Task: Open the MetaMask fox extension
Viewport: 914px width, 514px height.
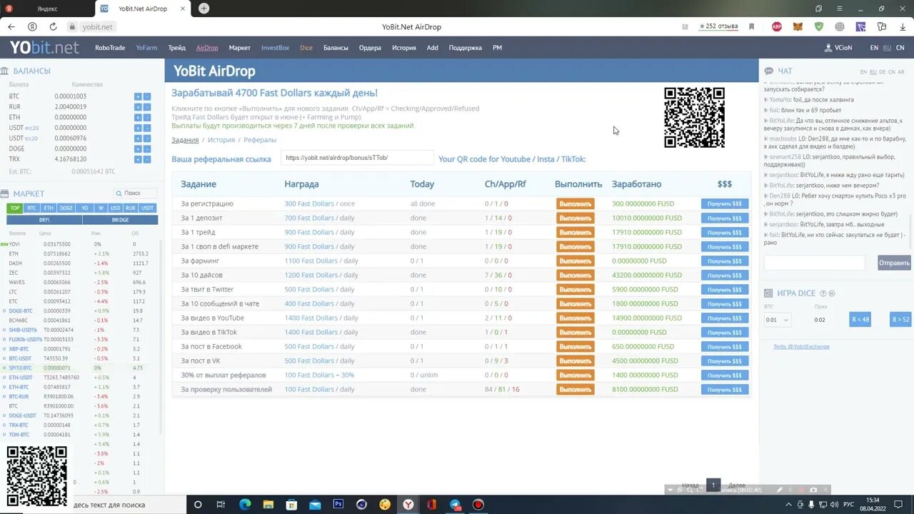Action: click(x=798, y=26)
